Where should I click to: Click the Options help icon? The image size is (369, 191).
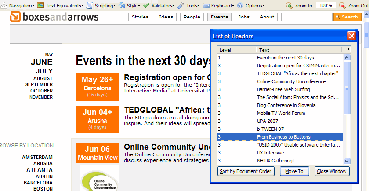240,5
